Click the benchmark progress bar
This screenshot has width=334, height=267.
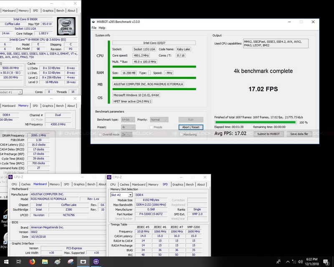[x=256, y=122]
